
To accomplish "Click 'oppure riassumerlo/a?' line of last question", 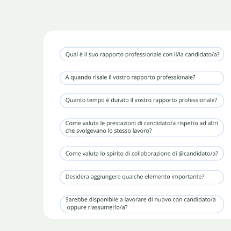I will point(97,207).
